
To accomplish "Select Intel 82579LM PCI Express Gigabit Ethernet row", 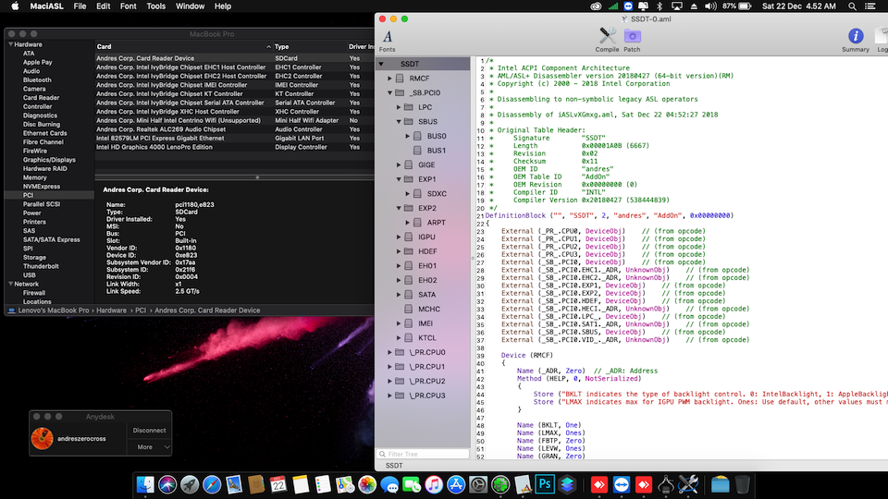I will (234, 138).
